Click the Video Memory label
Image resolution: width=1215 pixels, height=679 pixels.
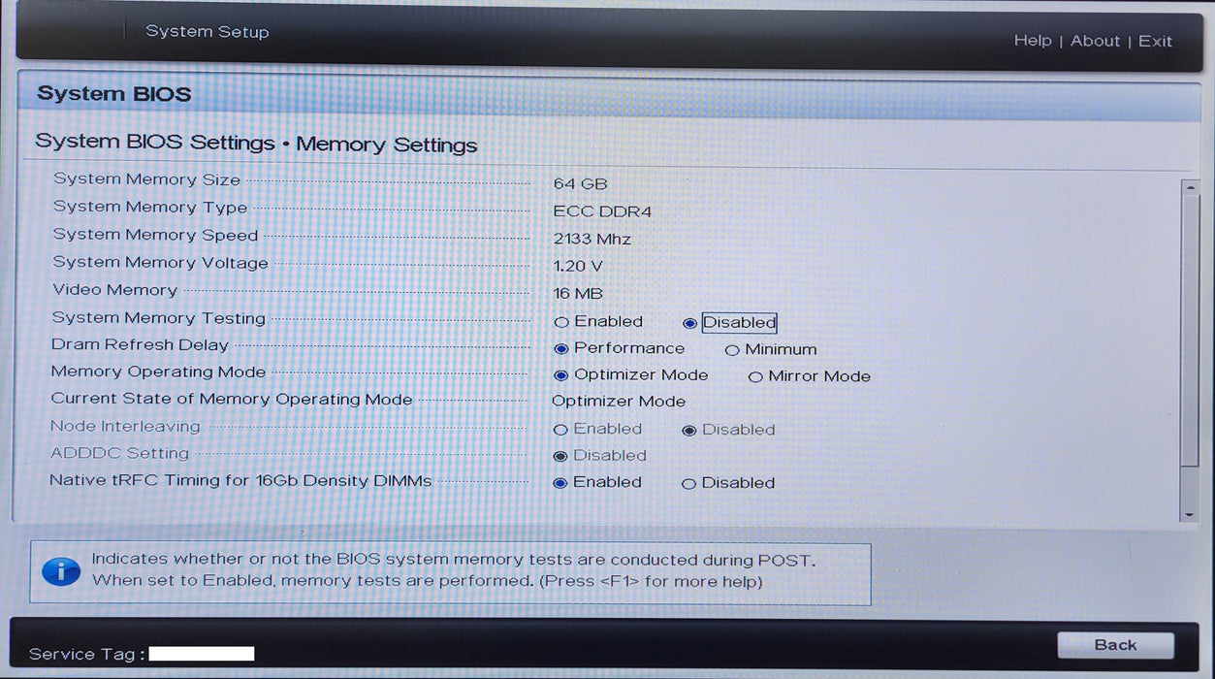click(114, 290)
